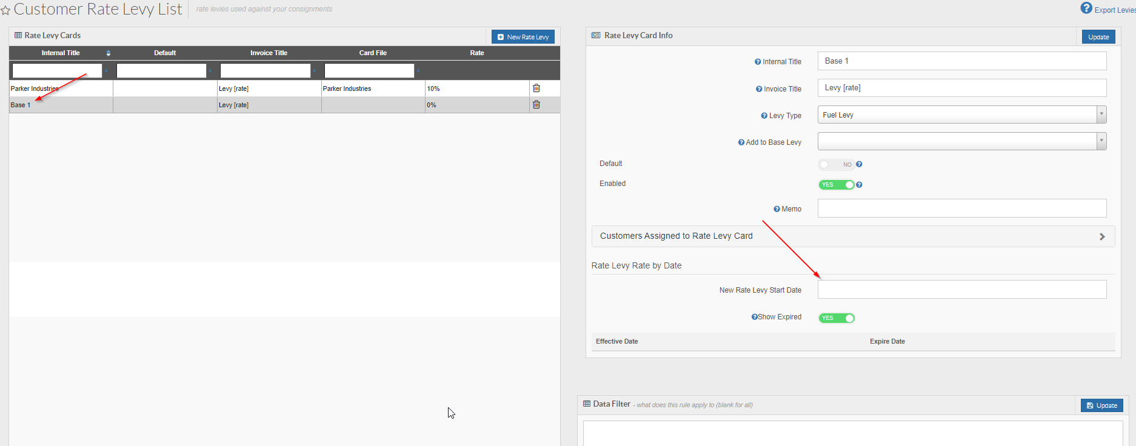
Task: Click the Internal Title input containing Base 1
Action: 962,61
